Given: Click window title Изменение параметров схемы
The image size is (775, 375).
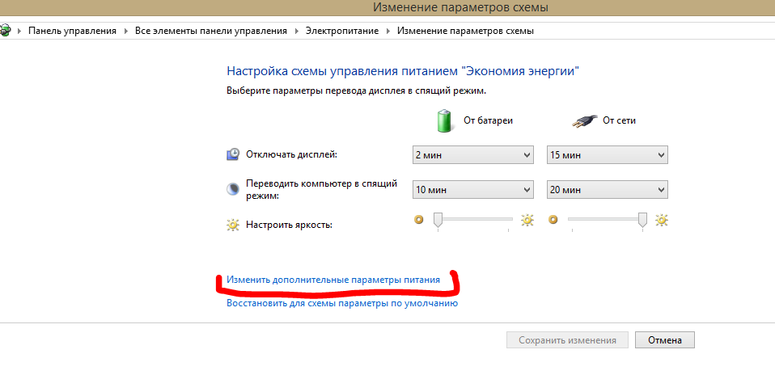Looking at the screenshot, I should point(460,7).
